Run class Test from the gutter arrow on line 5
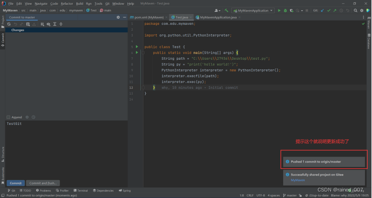This screenshot has height=198, width=372. (137, 47)
